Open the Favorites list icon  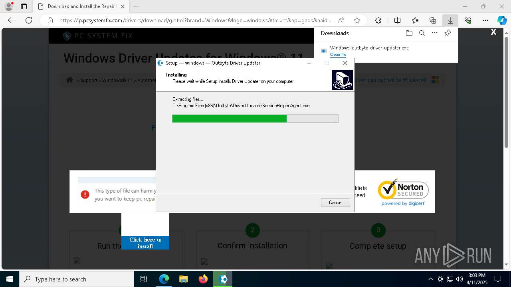[415, 20]
